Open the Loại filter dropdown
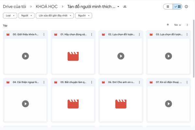This screenshot has width=195, height=130. (10, 16)
